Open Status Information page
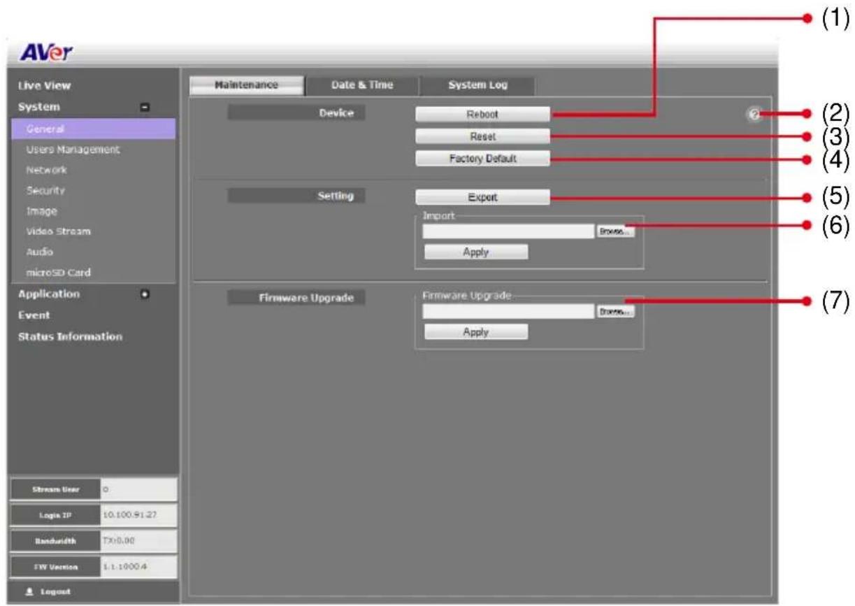855x606 pixels. point(70,336)
